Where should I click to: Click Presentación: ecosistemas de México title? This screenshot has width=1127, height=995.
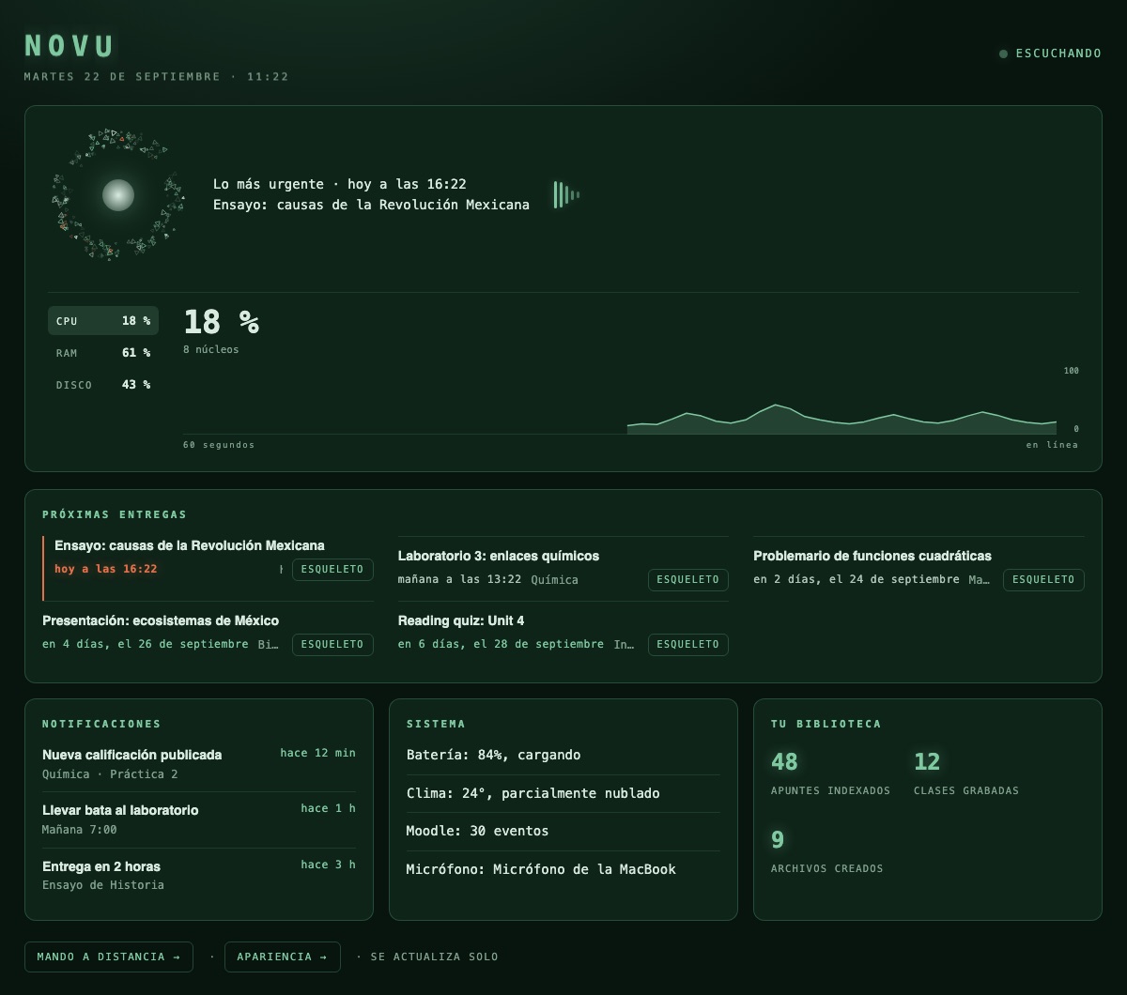pyautogui.click(x=161, y=620)
